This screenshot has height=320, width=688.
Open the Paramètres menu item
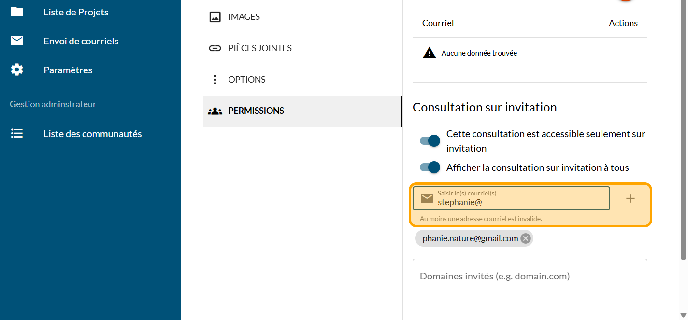[68, 70]
